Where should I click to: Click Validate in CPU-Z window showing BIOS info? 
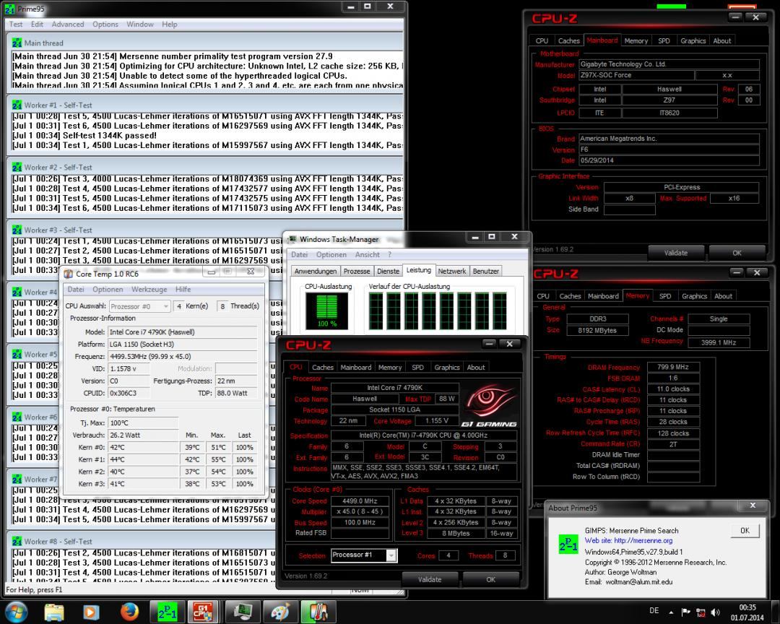pos(676,253)
